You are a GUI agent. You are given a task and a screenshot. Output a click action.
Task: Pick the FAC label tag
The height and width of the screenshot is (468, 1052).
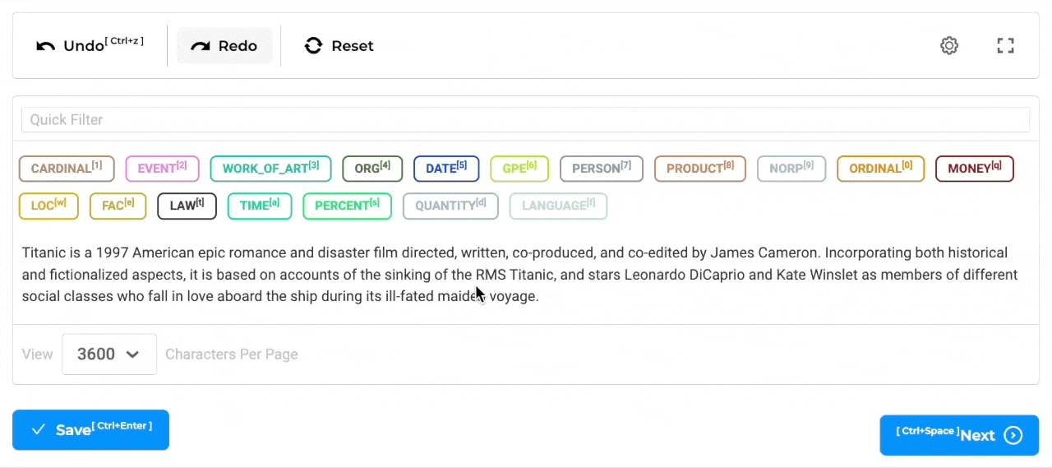coord(118,206)
